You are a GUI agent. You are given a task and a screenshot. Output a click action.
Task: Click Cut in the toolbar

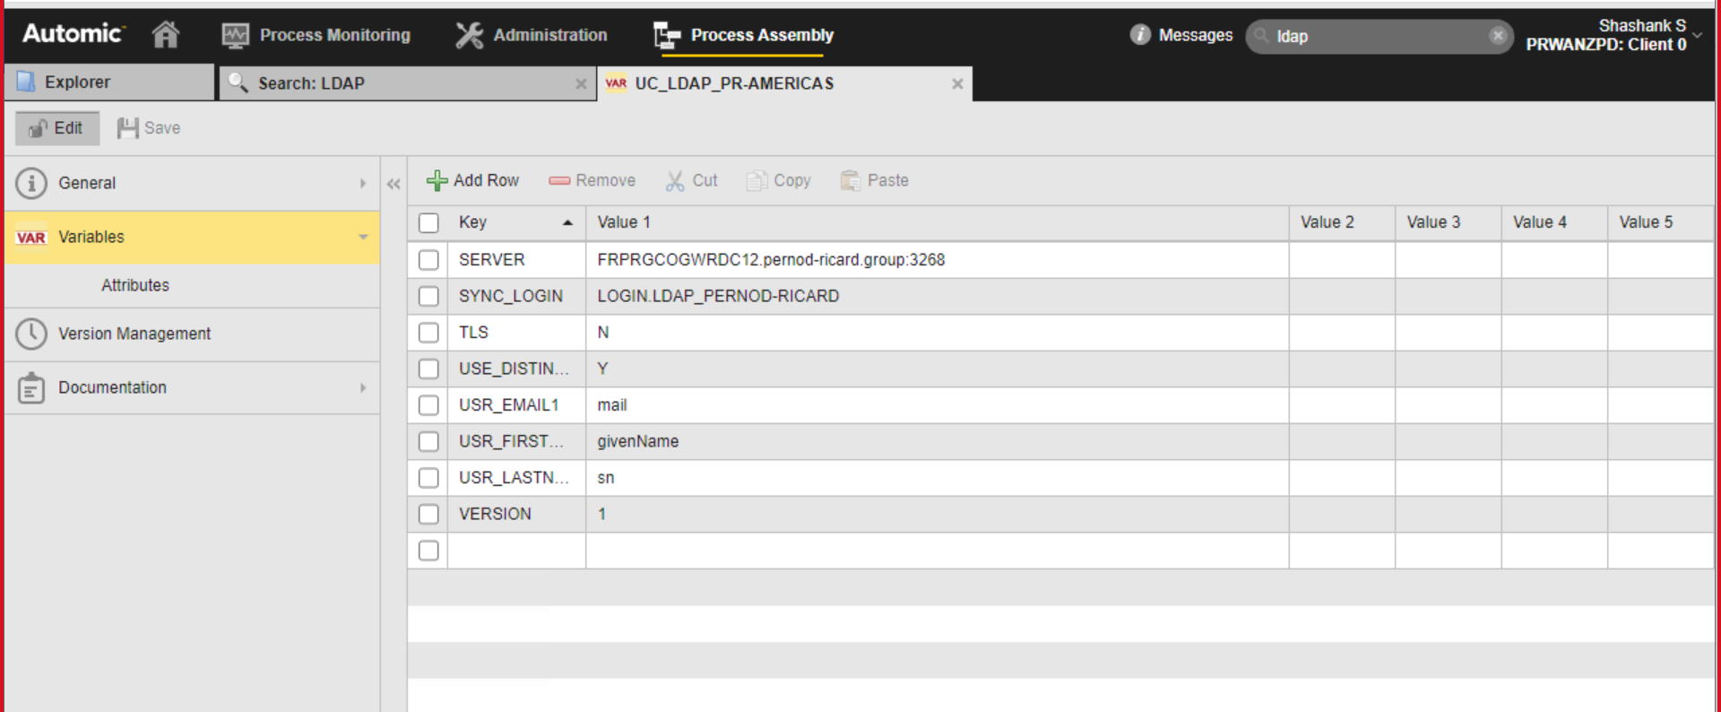coord(691,180)
